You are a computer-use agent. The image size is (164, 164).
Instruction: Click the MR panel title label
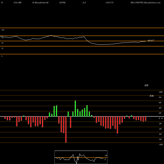point(146,85)
